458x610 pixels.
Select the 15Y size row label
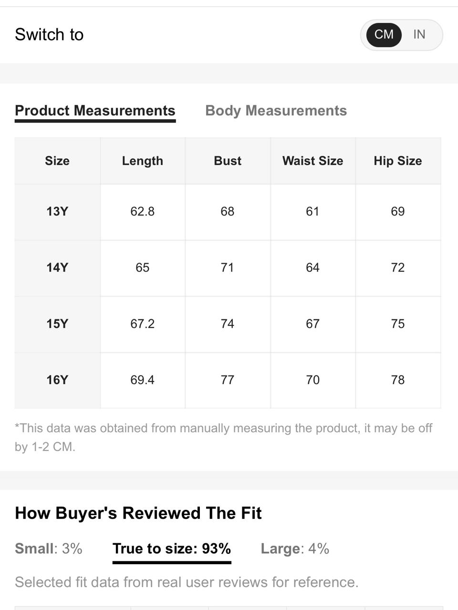(x=57, y=324)
